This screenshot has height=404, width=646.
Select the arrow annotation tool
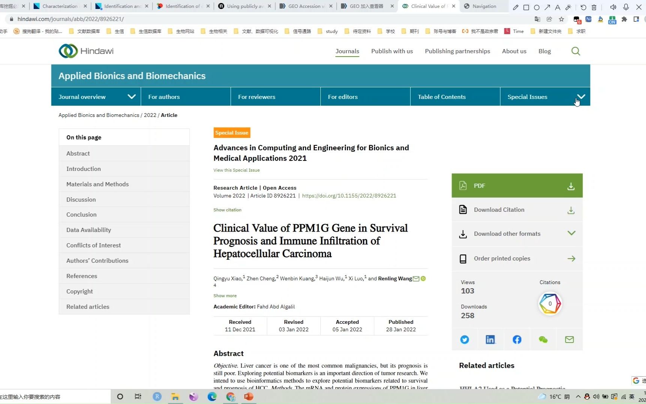pos(547,7)
